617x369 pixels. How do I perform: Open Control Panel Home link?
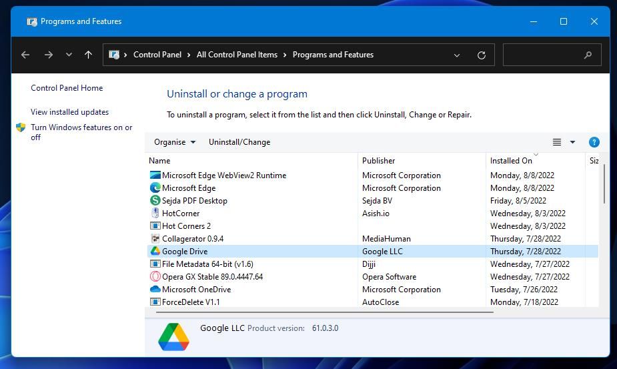[67, 88]
